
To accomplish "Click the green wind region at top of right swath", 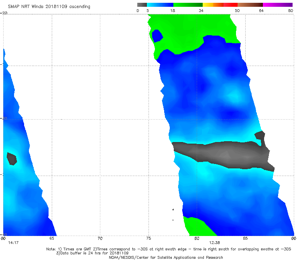I will 189,32.
